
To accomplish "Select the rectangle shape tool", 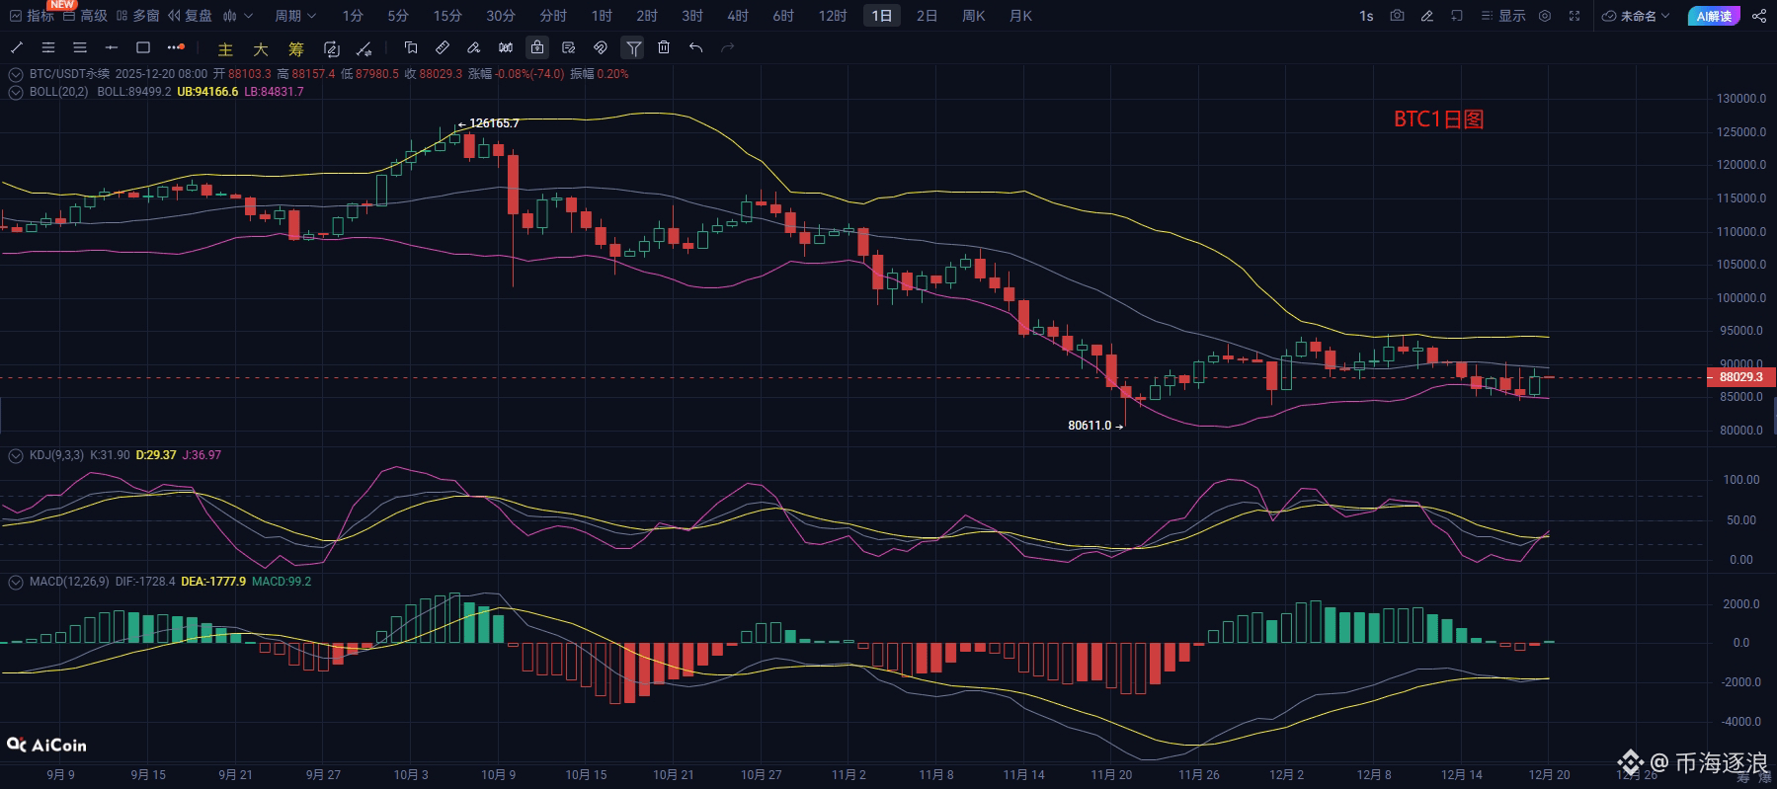I will [x=143, y=47].
